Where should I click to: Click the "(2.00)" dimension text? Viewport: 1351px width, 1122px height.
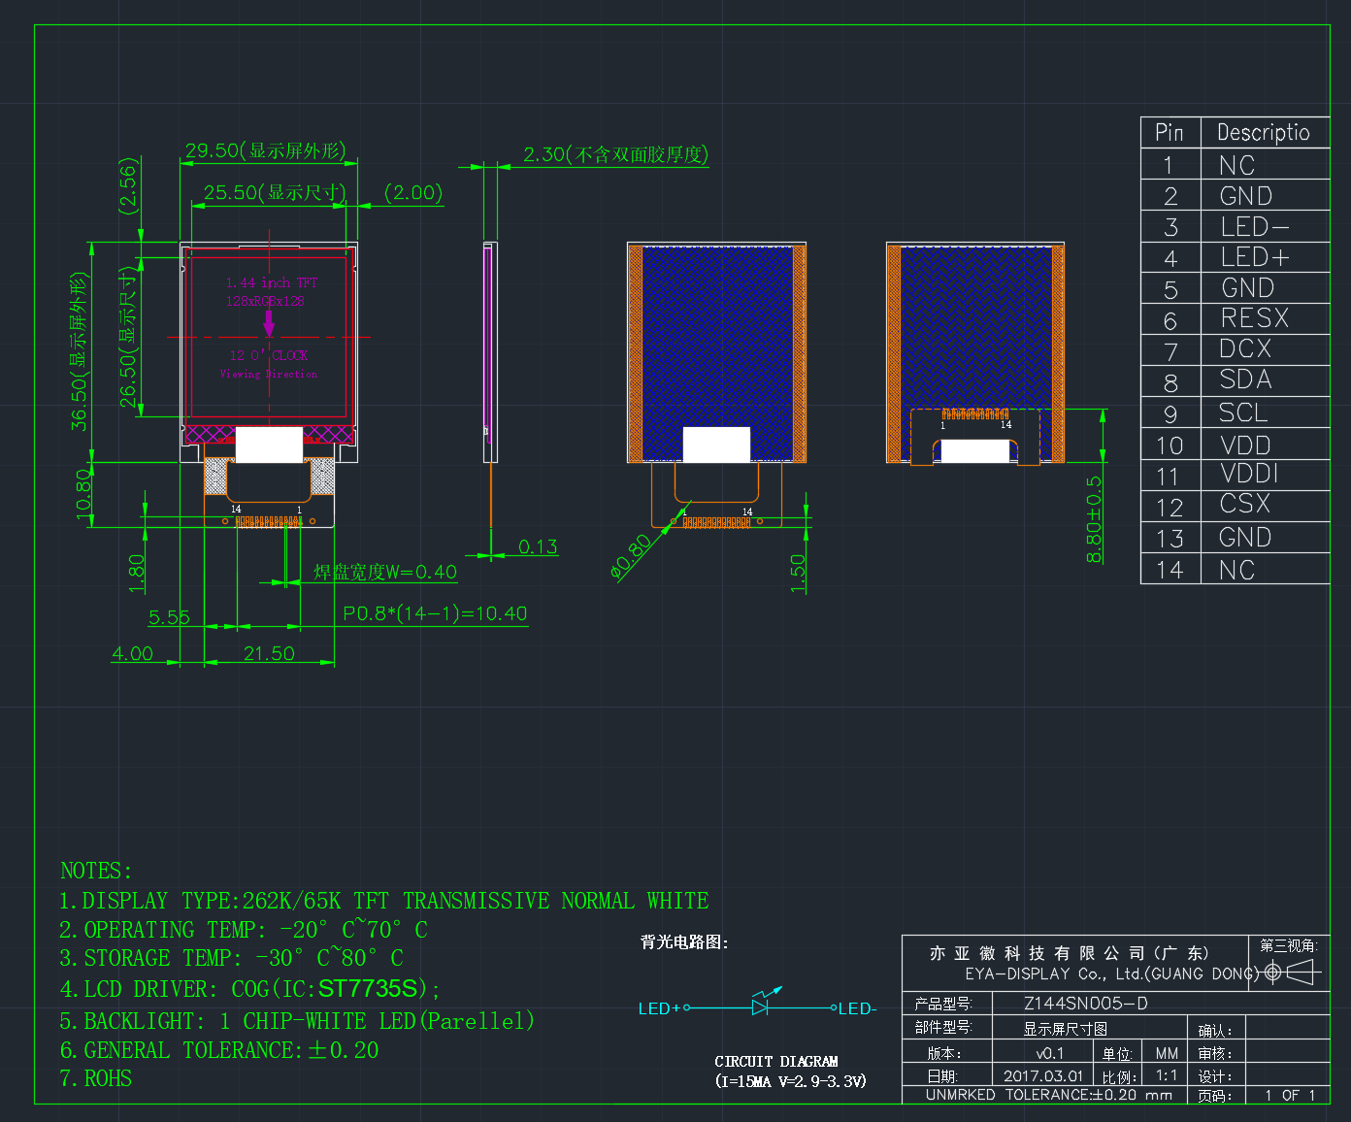(x=413, y=192)
